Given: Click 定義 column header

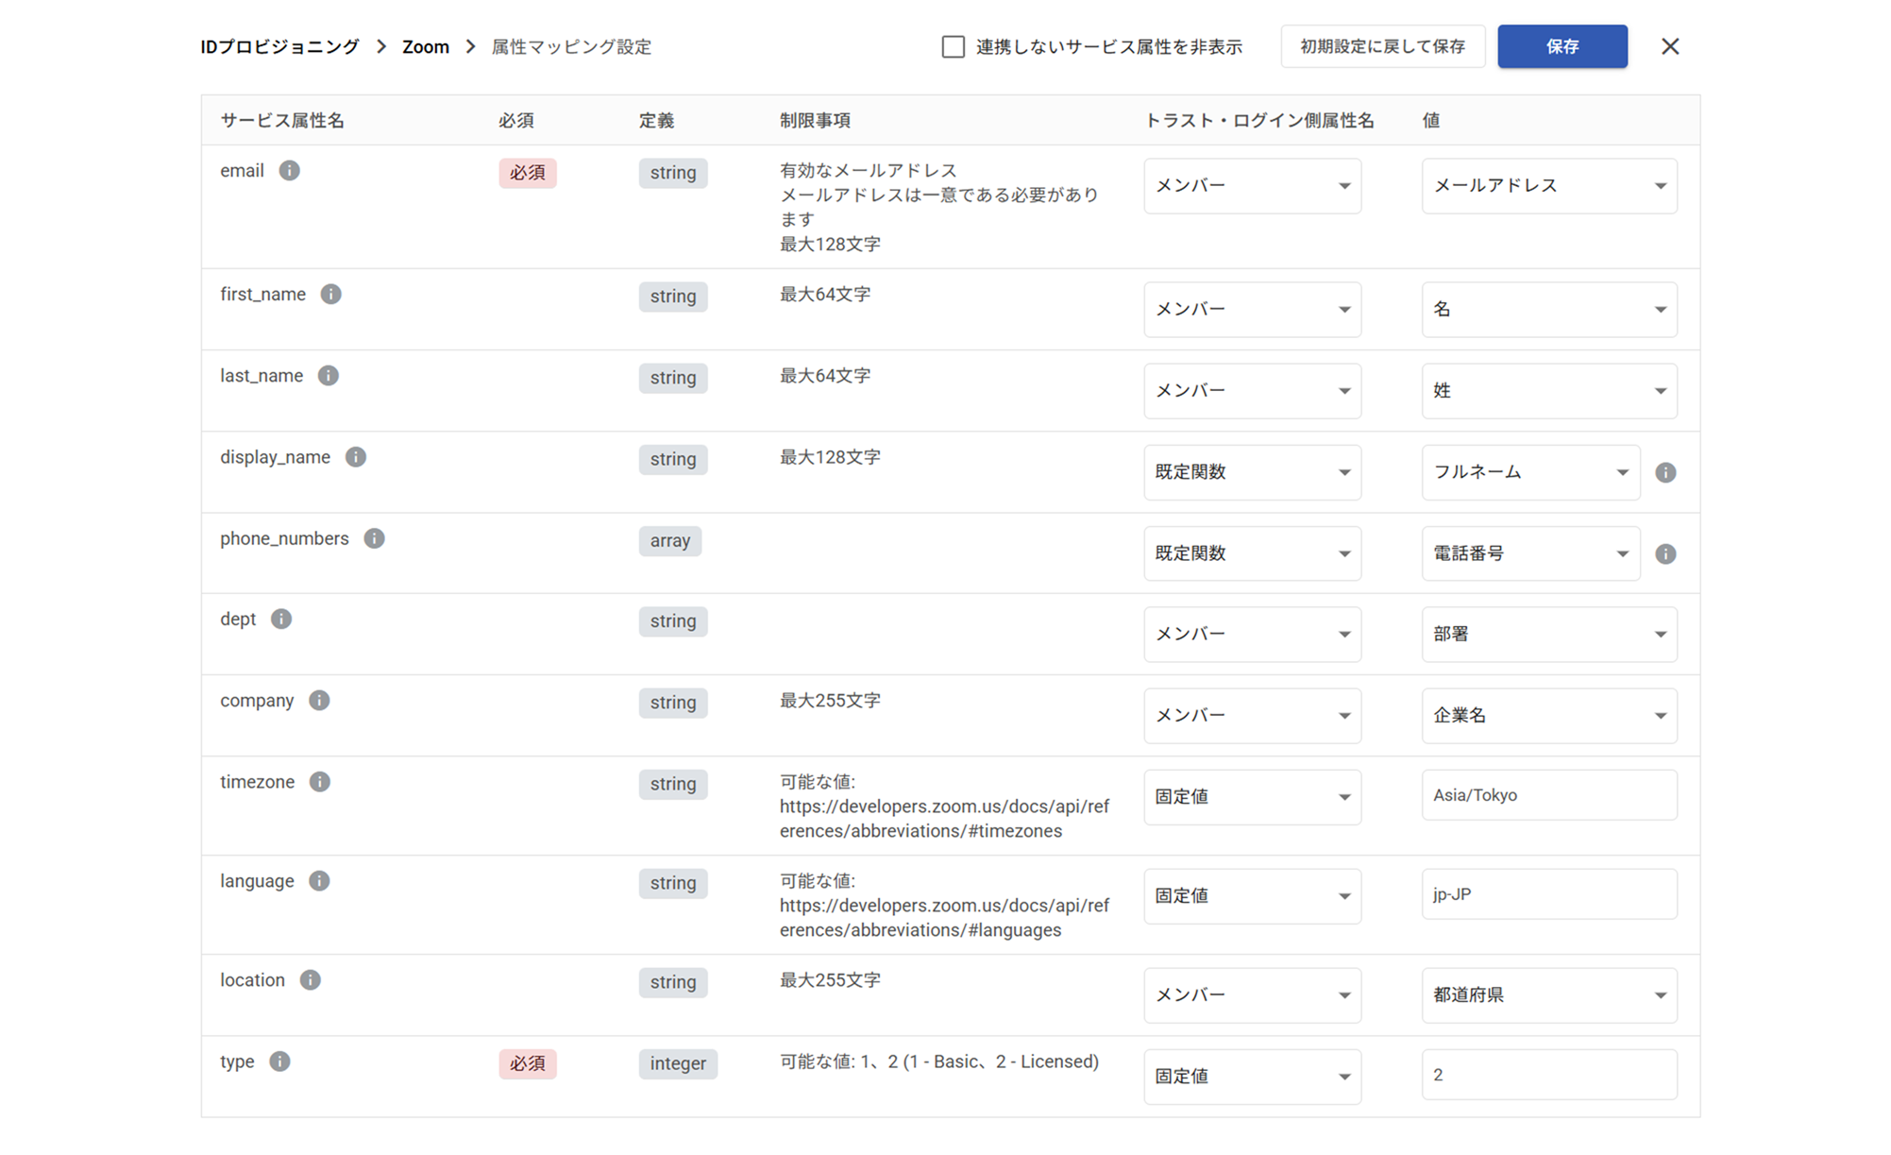Looking at the screenshot, I should tap(656, 121).
